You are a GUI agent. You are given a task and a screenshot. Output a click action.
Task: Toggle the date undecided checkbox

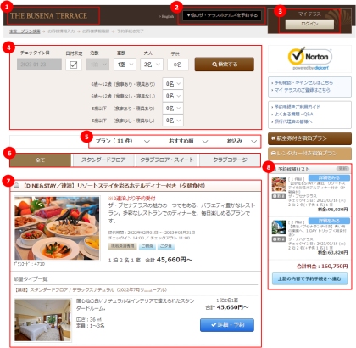74,65
